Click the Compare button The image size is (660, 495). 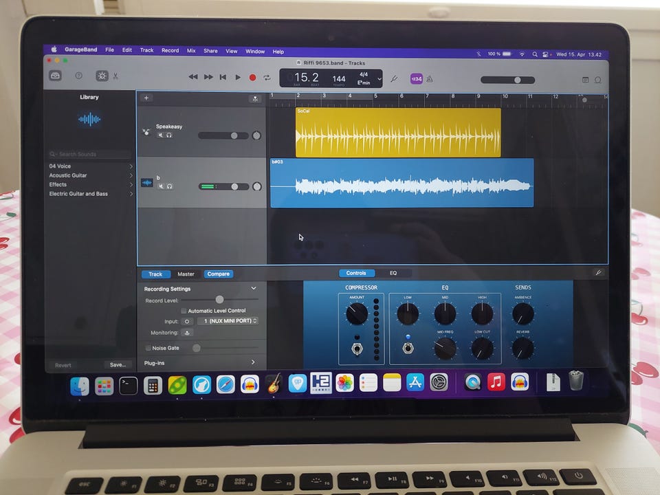pos(219,274)
